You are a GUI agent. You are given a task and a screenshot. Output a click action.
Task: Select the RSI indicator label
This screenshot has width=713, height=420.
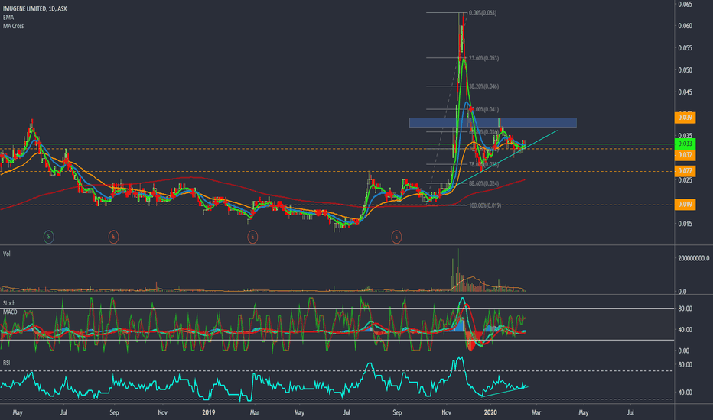(7, 362)
